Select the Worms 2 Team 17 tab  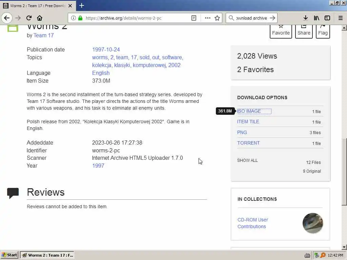pos(38,6)
